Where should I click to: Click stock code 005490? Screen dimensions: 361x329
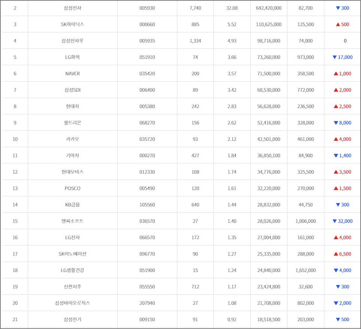[147, 188]
